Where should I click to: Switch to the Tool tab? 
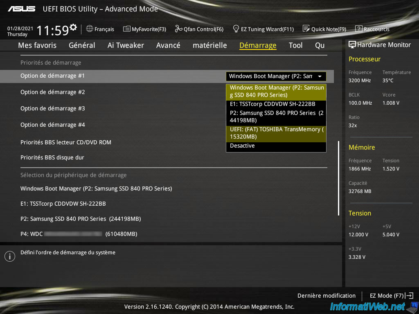[295, 45]
